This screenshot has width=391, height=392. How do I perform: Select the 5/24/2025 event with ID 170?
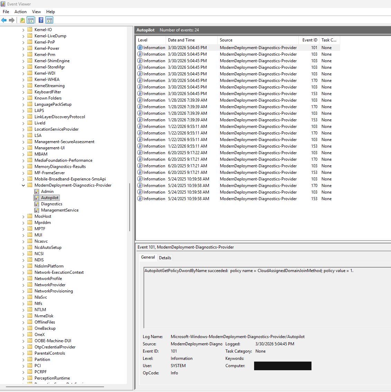pos(238,186)
